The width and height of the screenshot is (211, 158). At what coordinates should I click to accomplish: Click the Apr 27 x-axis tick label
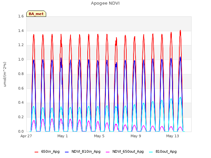pos(26,136)
